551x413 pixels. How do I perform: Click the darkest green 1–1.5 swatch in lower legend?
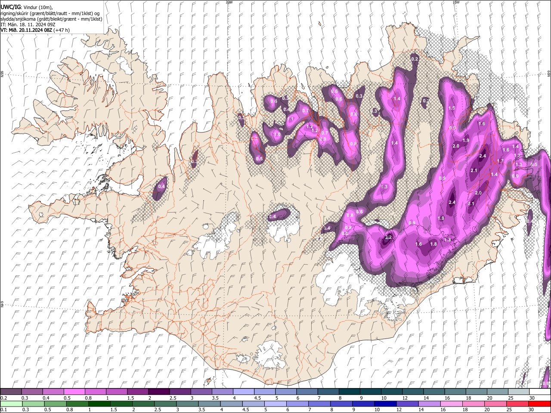pos(99,404)
